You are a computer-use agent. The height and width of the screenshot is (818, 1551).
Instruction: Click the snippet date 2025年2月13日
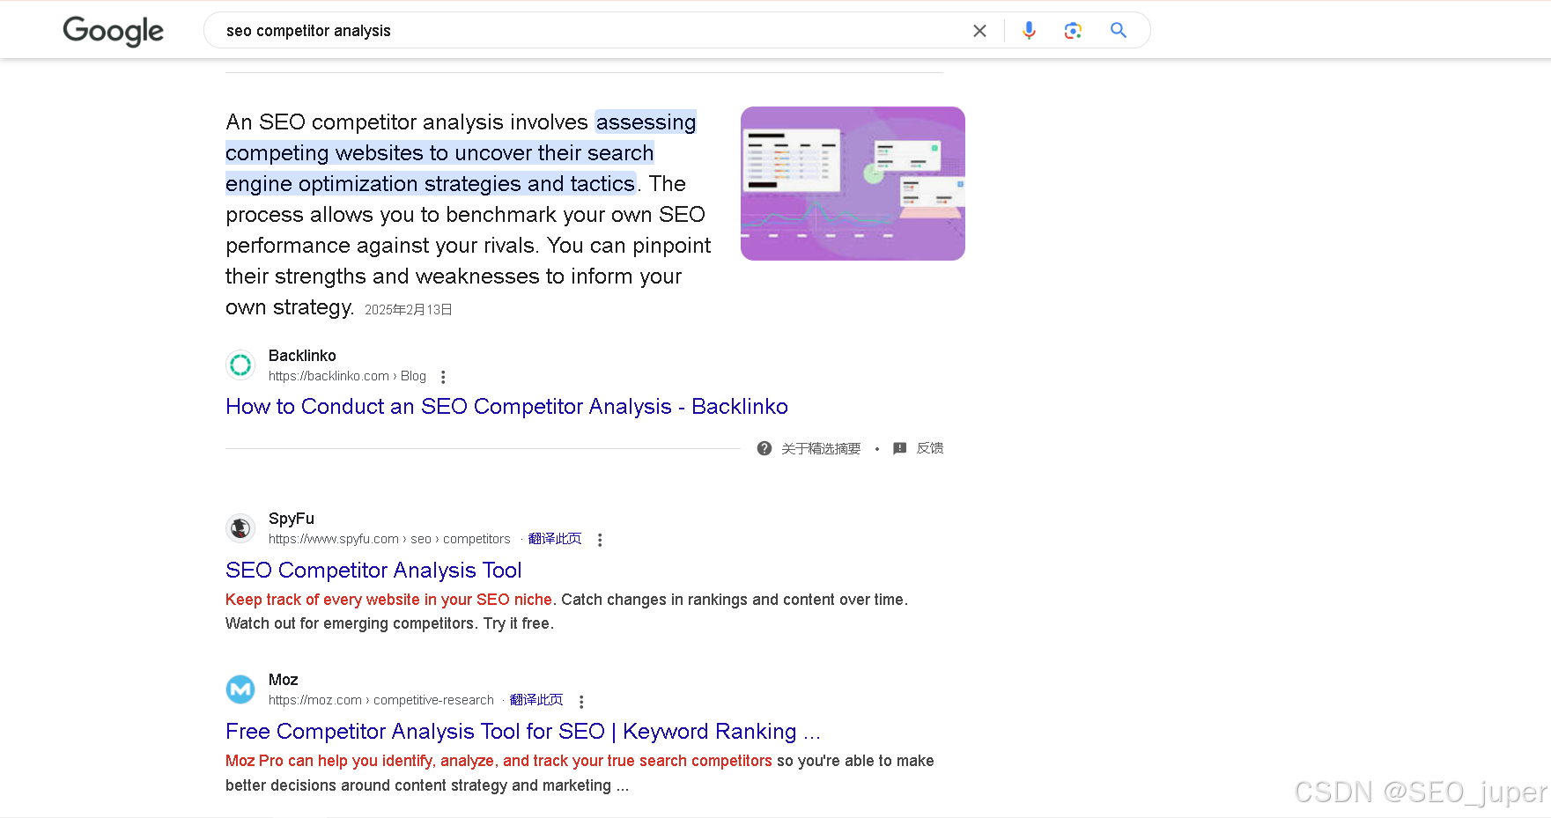point(409,310)
